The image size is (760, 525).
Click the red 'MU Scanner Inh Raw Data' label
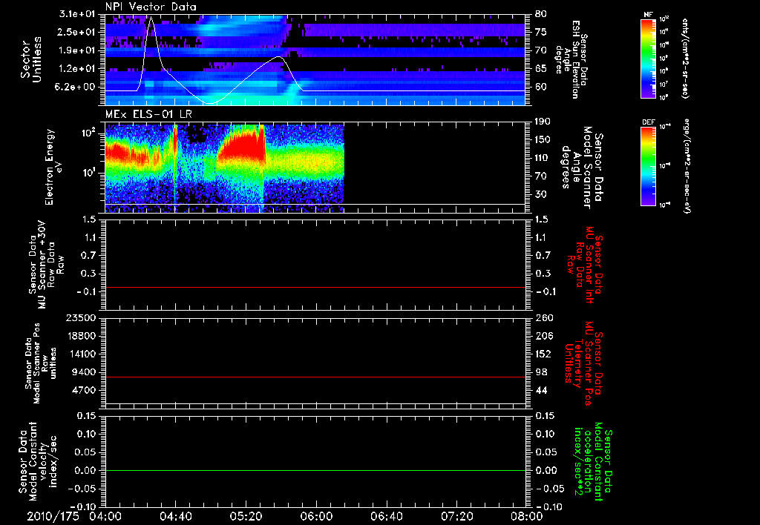585,265
